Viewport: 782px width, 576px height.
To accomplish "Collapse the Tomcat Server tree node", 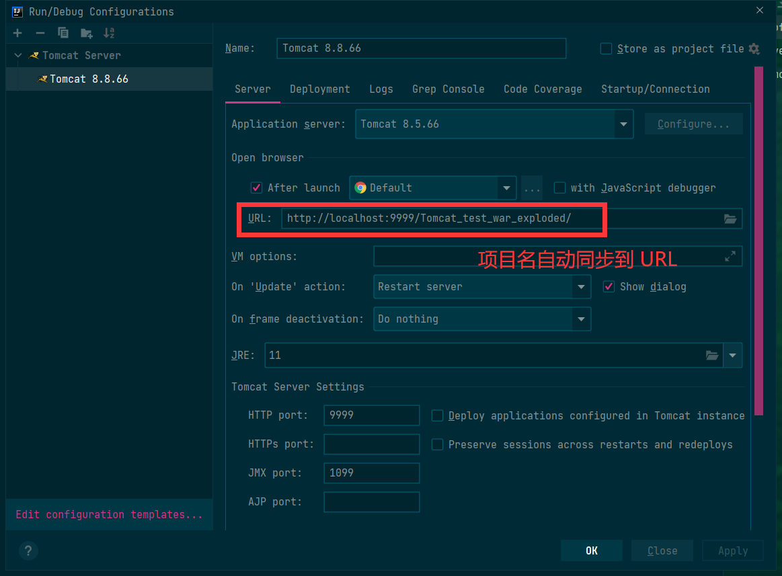I will tap(18, 55).
